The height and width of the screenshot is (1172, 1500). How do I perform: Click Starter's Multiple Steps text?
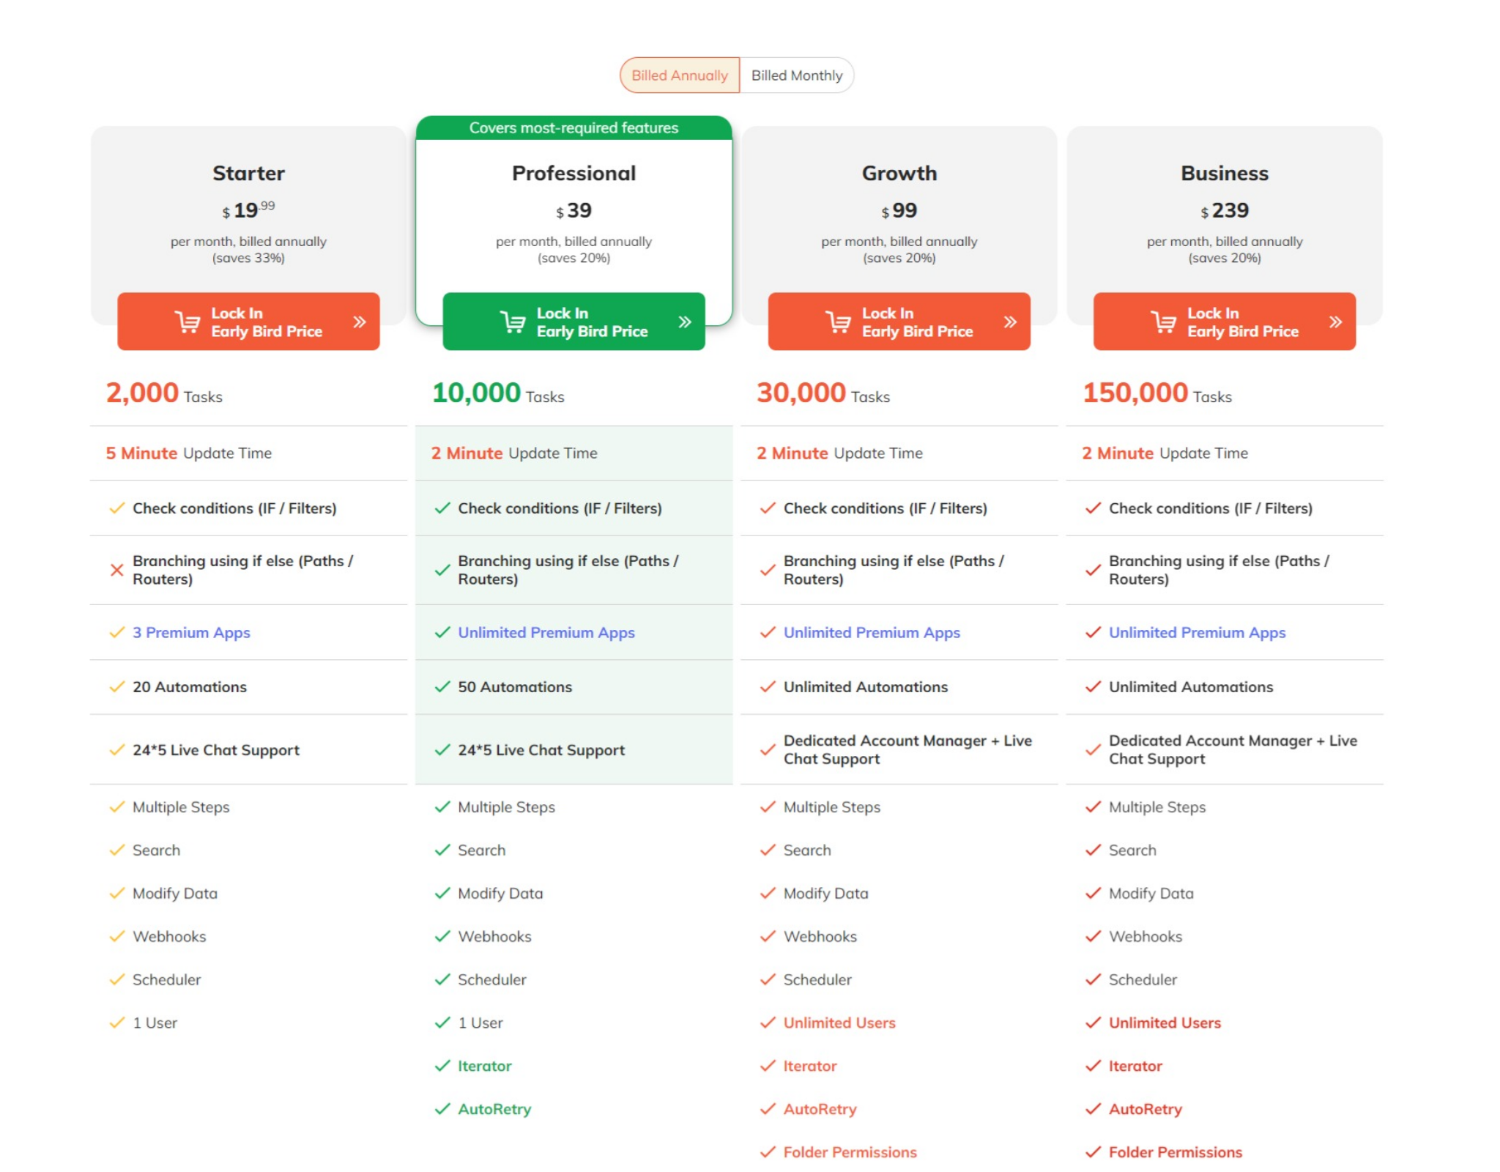coord(181,806)
